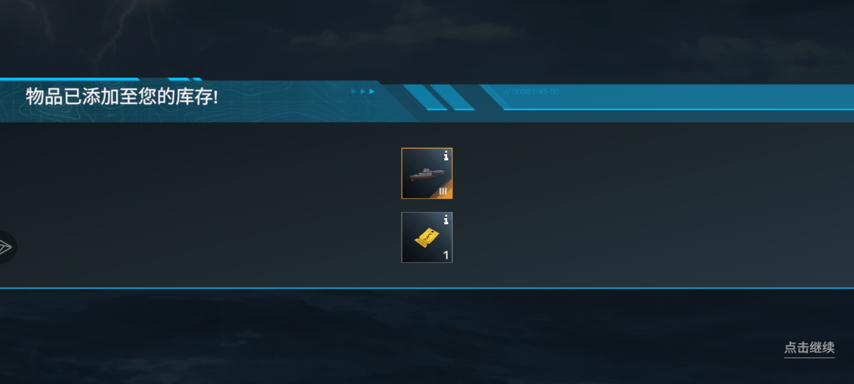Screen dimensions: 854x384
Task: Click the yellow ticket image
Action: (x=427, y=238)
